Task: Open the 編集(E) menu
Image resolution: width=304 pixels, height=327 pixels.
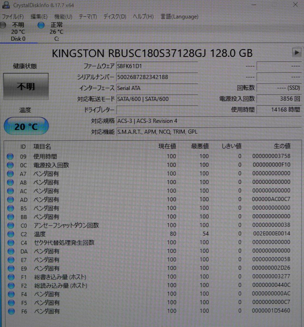Action: point(39,17)
